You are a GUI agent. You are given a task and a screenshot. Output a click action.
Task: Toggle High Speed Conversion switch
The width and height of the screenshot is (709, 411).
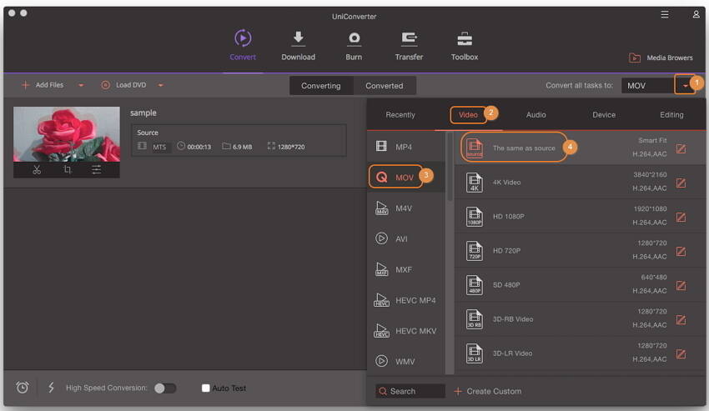165,388
